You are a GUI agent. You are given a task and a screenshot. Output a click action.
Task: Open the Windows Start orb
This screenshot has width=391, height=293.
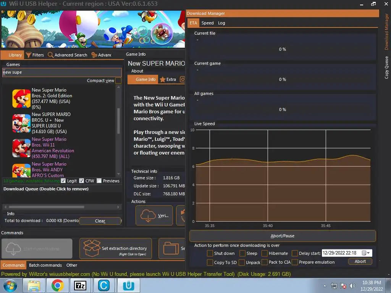[x=10, y=285]
